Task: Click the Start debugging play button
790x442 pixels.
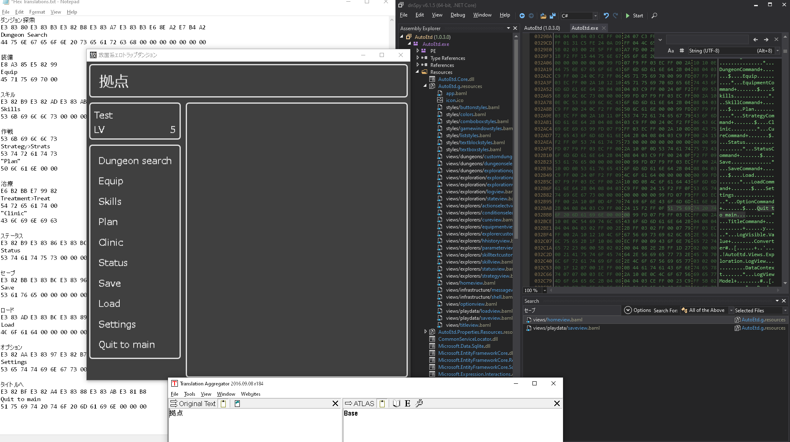Action: [x=628, y=16]
